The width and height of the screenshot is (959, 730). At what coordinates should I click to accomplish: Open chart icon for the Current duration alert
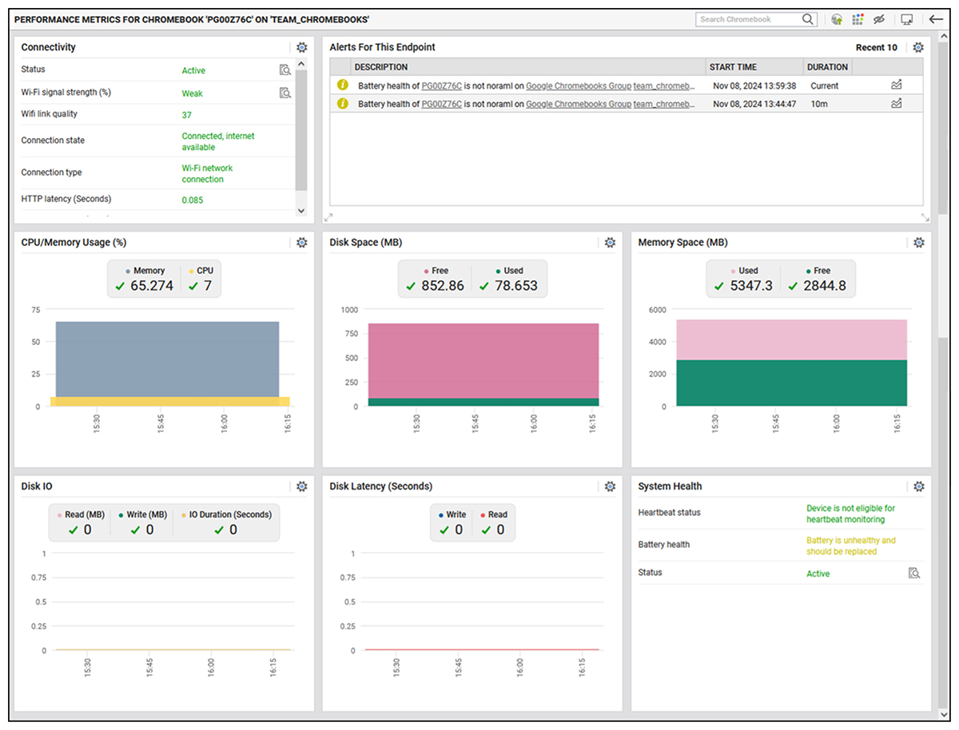[897, 84]
